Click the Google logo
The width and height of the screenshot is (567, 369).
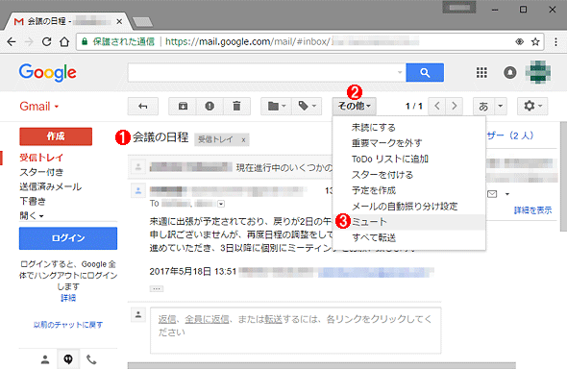pos(48,73)
